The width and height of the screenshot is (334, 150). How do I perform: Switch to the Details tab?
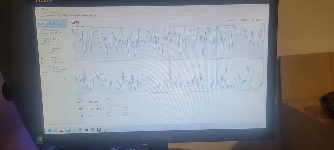tap(85, 15)
